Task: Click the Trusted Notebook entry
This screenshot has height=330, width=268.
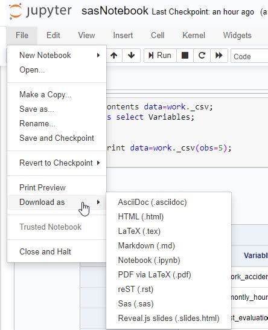Action: 57,227
